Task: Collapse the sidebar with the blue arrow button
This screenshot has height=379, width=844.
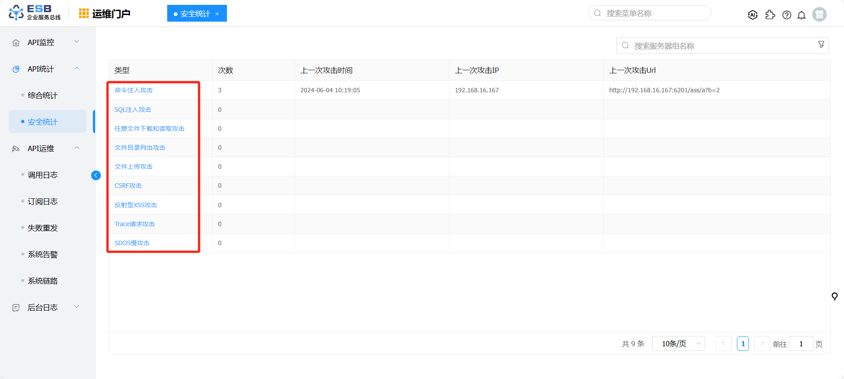Action: pos(96,175)
